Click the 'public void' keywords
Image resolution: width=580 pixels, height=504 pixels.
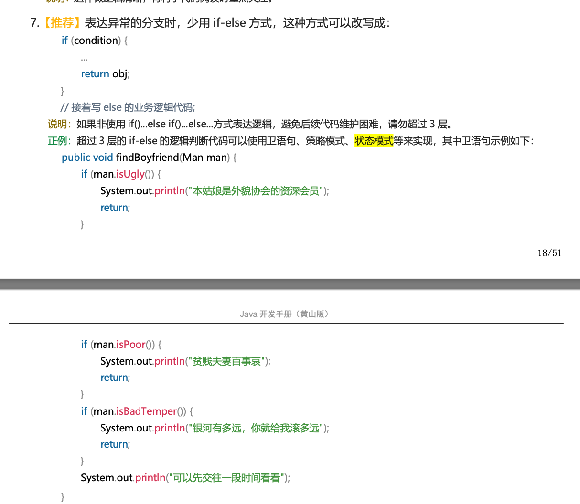click(x=87, y=157)
